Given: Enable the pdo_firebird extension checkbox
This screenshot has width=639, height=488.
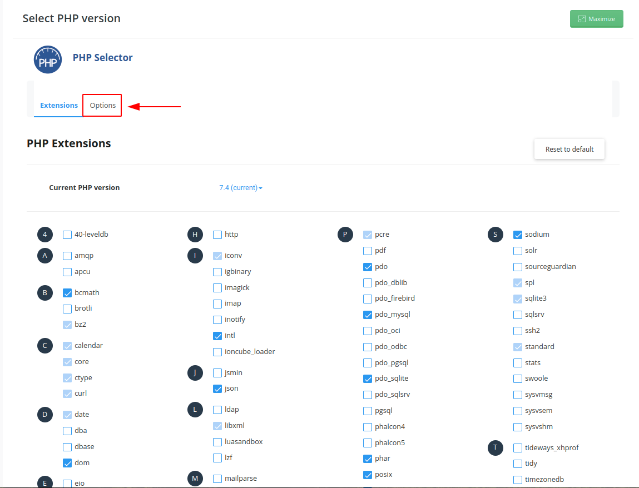Looking at the screenshot, I should pyautogui.click(x=368, y=298).
